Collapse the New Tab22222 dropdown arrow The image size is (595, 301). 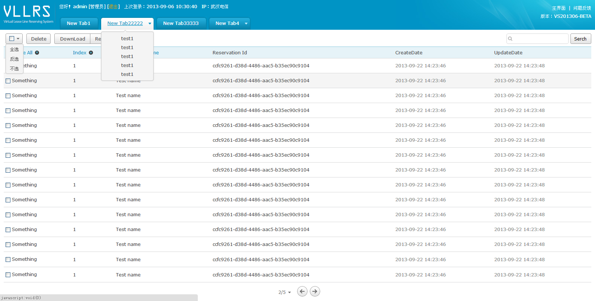pos(150,23)
